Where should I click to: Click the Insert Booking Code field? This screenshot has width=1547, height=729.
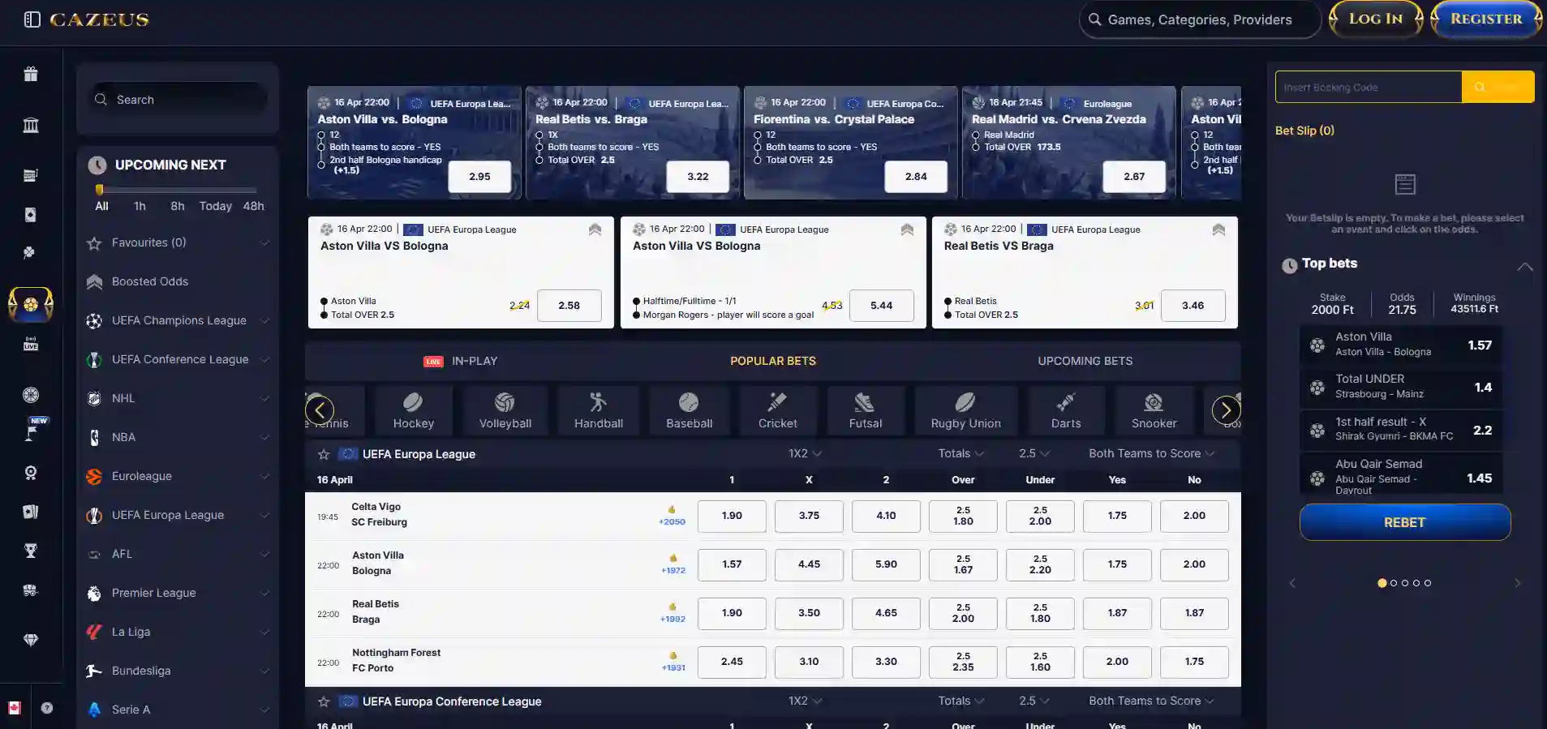point(1368,87)
